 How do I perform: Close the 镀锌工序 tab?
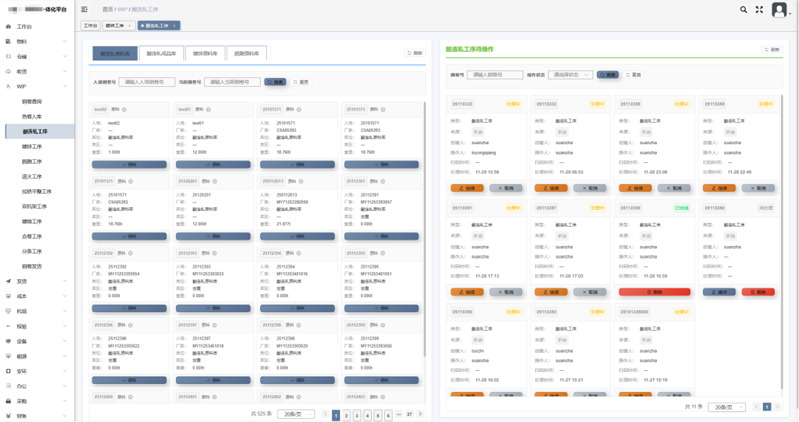pos(130,26)
